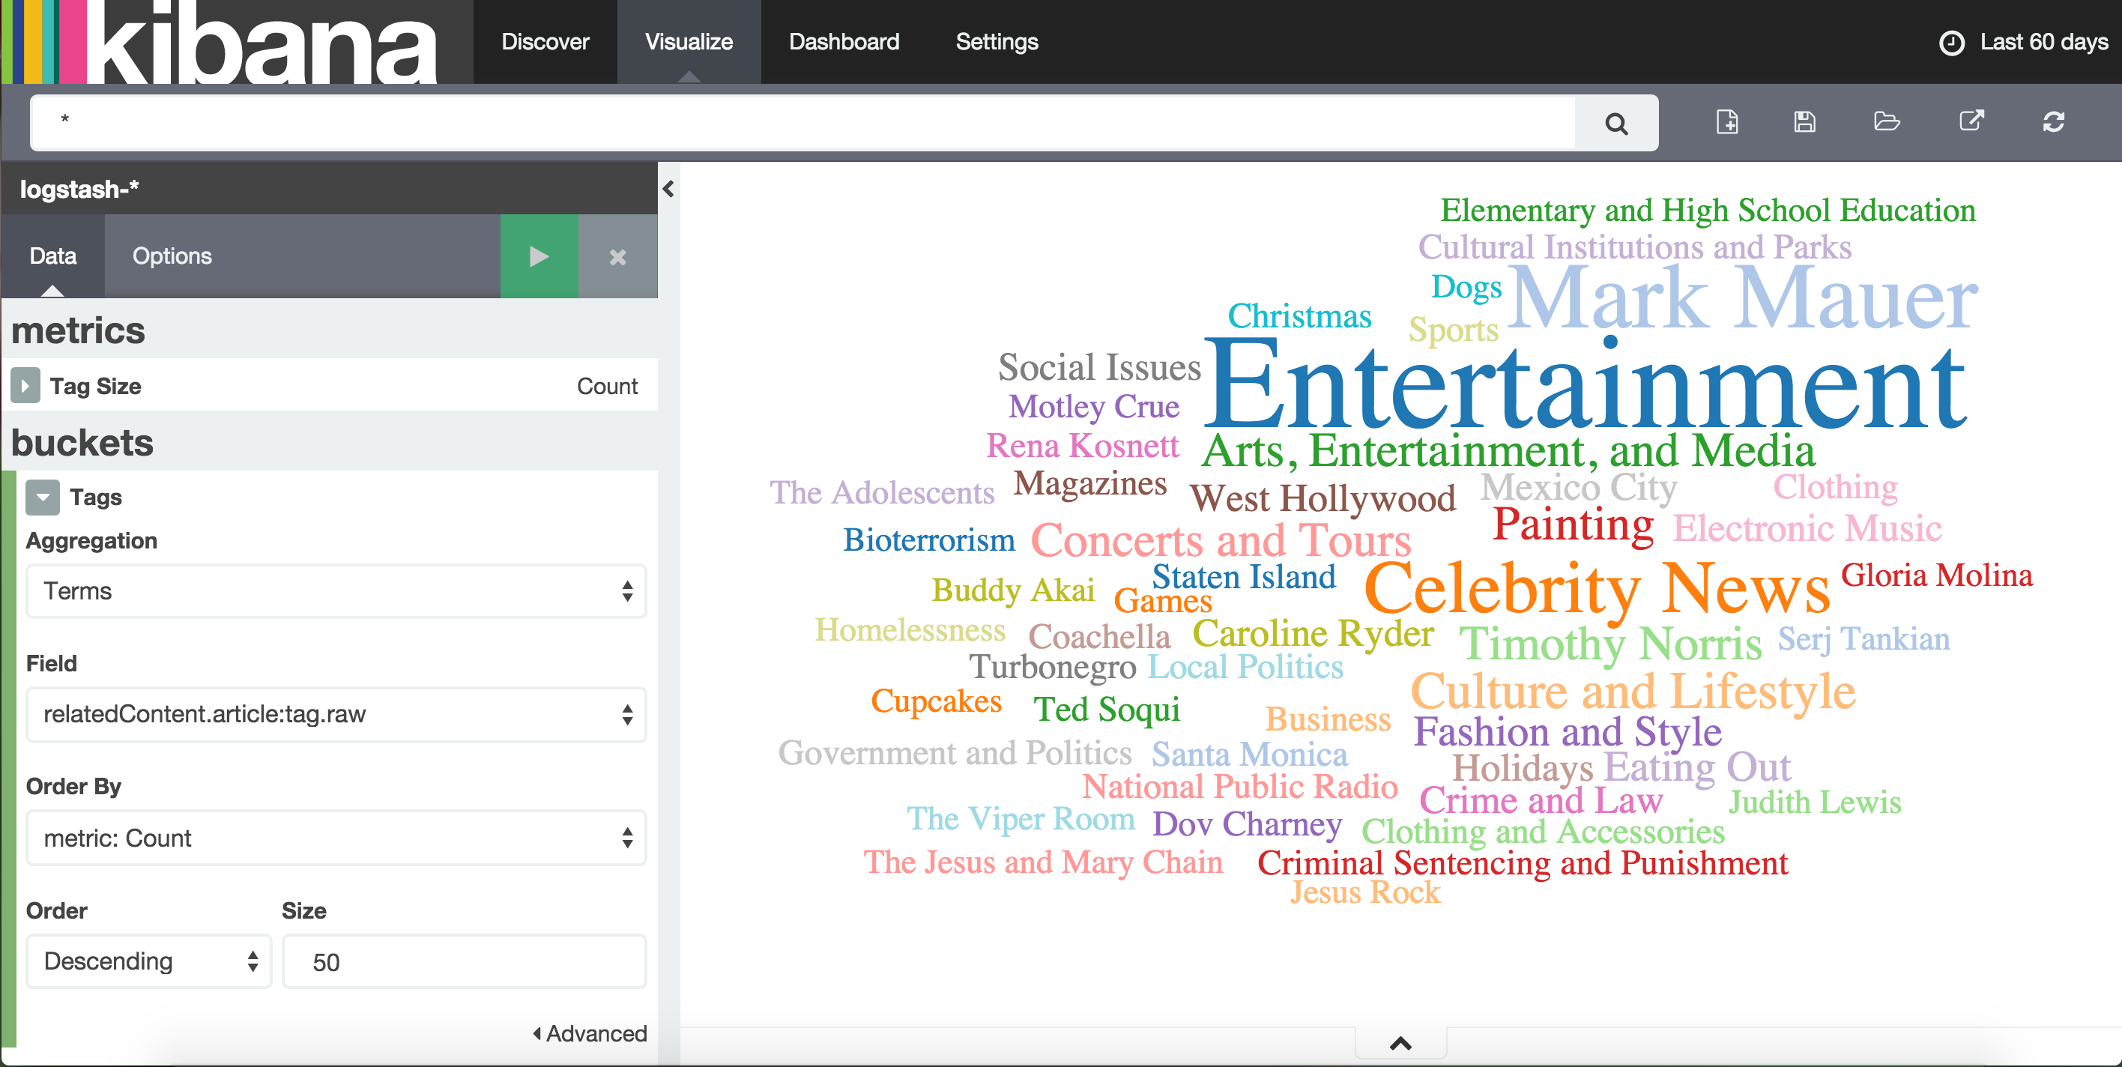Open the Settings page
Image resolution: width=2122 pixels, height=1067 pixels.
(x=997, y=42)
